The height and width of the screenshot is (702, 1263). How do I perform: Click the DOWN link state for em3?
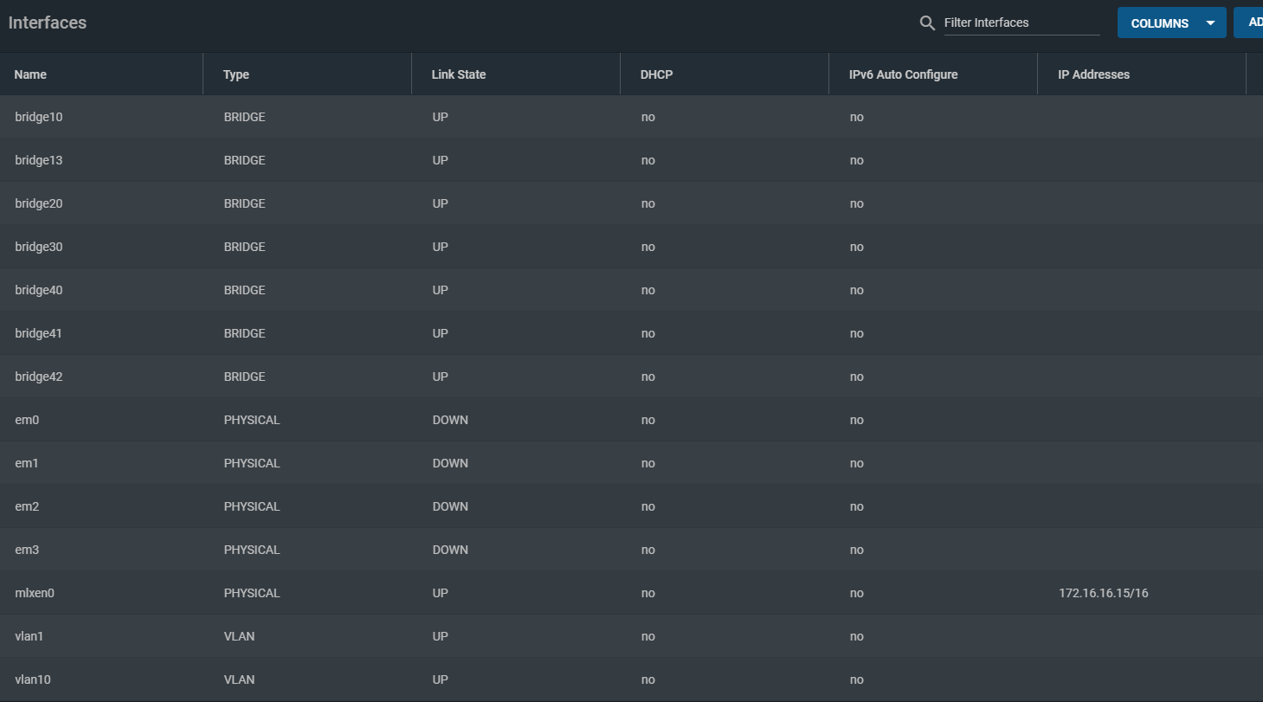(450, 550)
